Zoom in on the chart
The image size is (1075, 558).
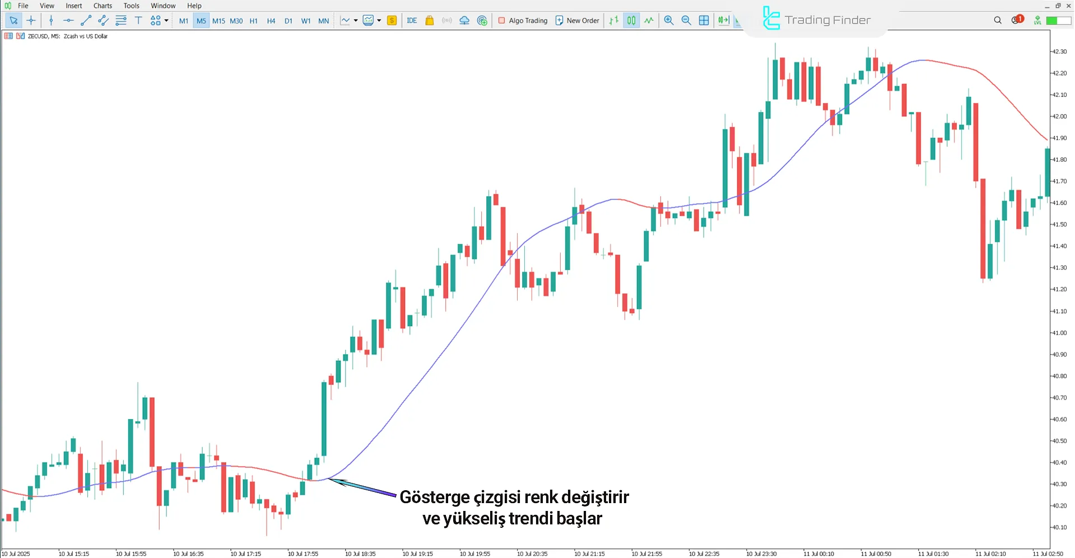(x=669, y=21)
